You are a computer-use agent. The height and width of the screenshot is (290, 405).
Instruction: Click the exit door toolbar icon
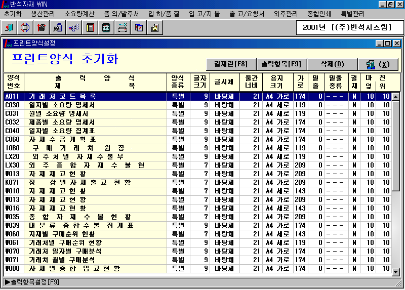pos(10,27)
